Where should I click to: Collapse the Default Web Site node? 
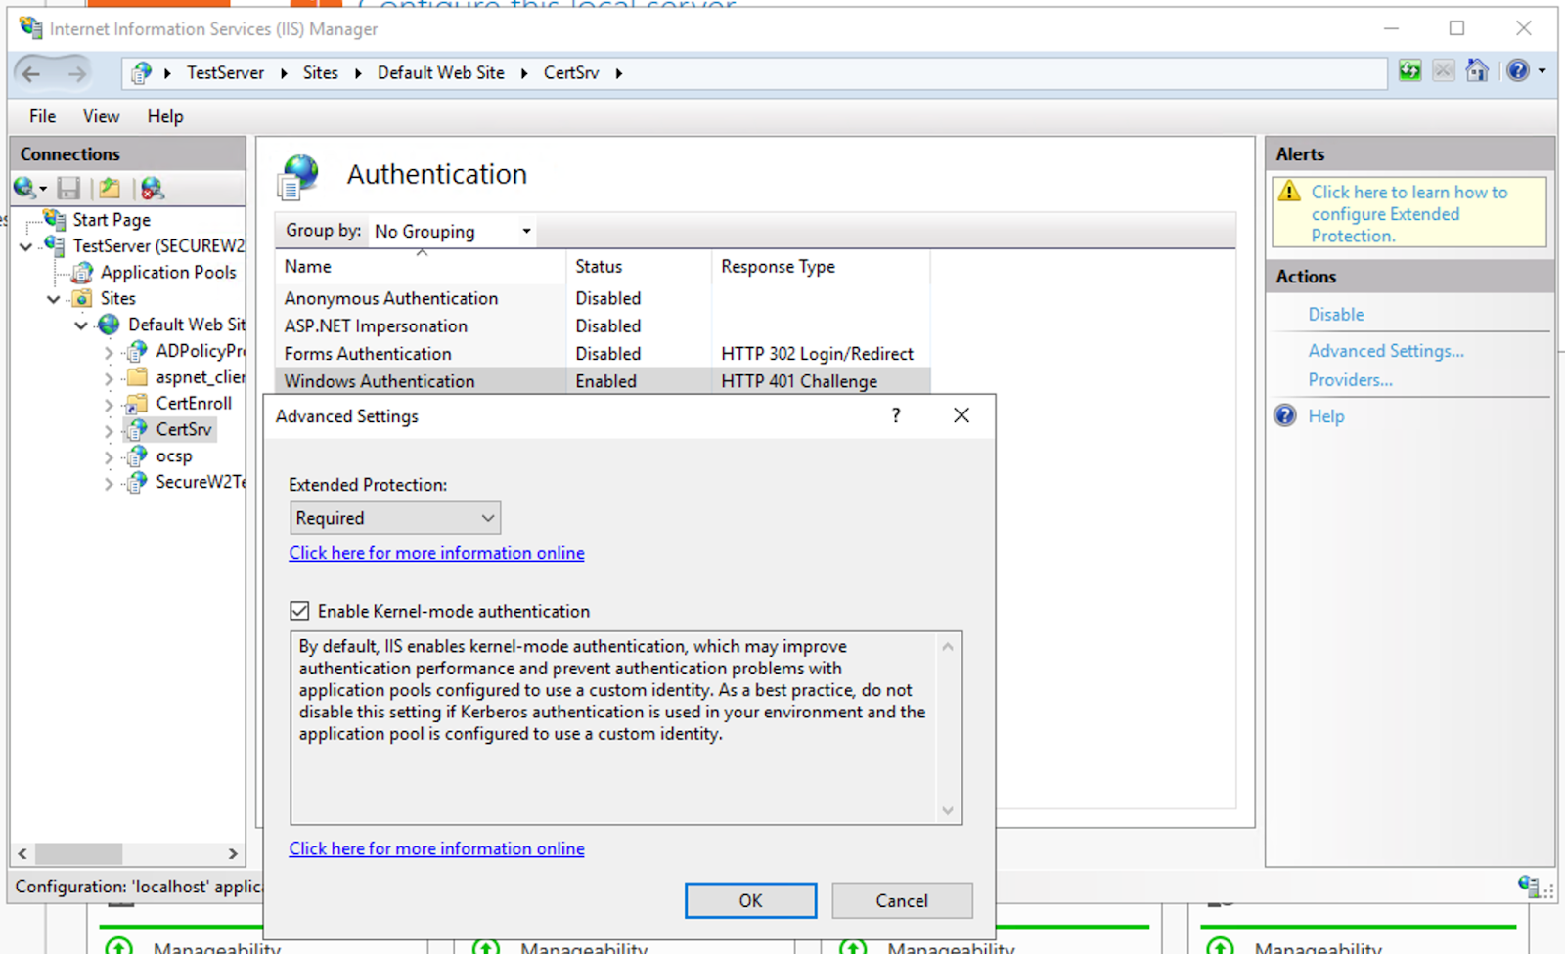(81, 325)
